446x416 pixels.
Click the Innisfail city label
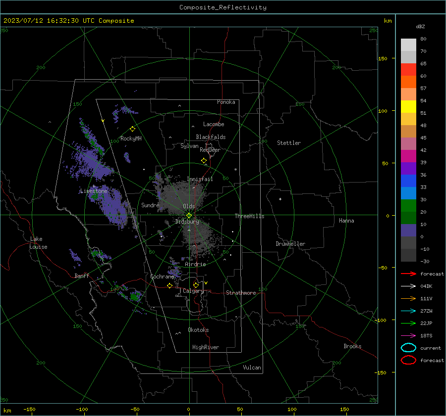(200, 179)
